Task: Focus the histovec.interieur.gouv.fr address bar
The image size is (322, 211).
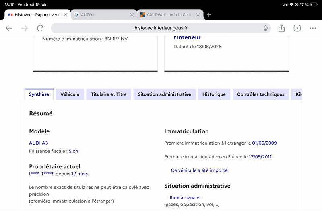Action: pos(161,28)
